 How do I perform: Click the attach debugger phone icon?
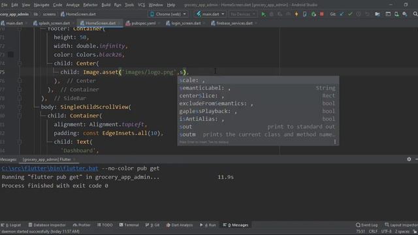point(305,14)
